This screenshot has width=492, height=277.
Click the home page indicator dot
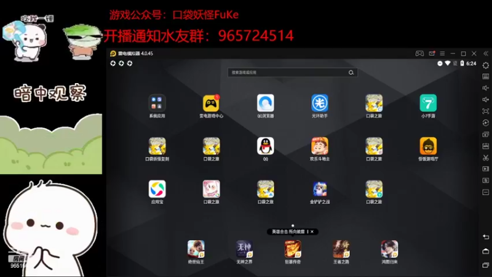click(x=293, y=225)
